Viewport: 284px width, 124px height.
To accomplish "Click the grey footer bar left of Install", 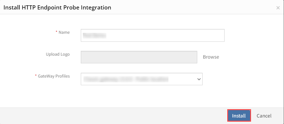I will 112,116.
